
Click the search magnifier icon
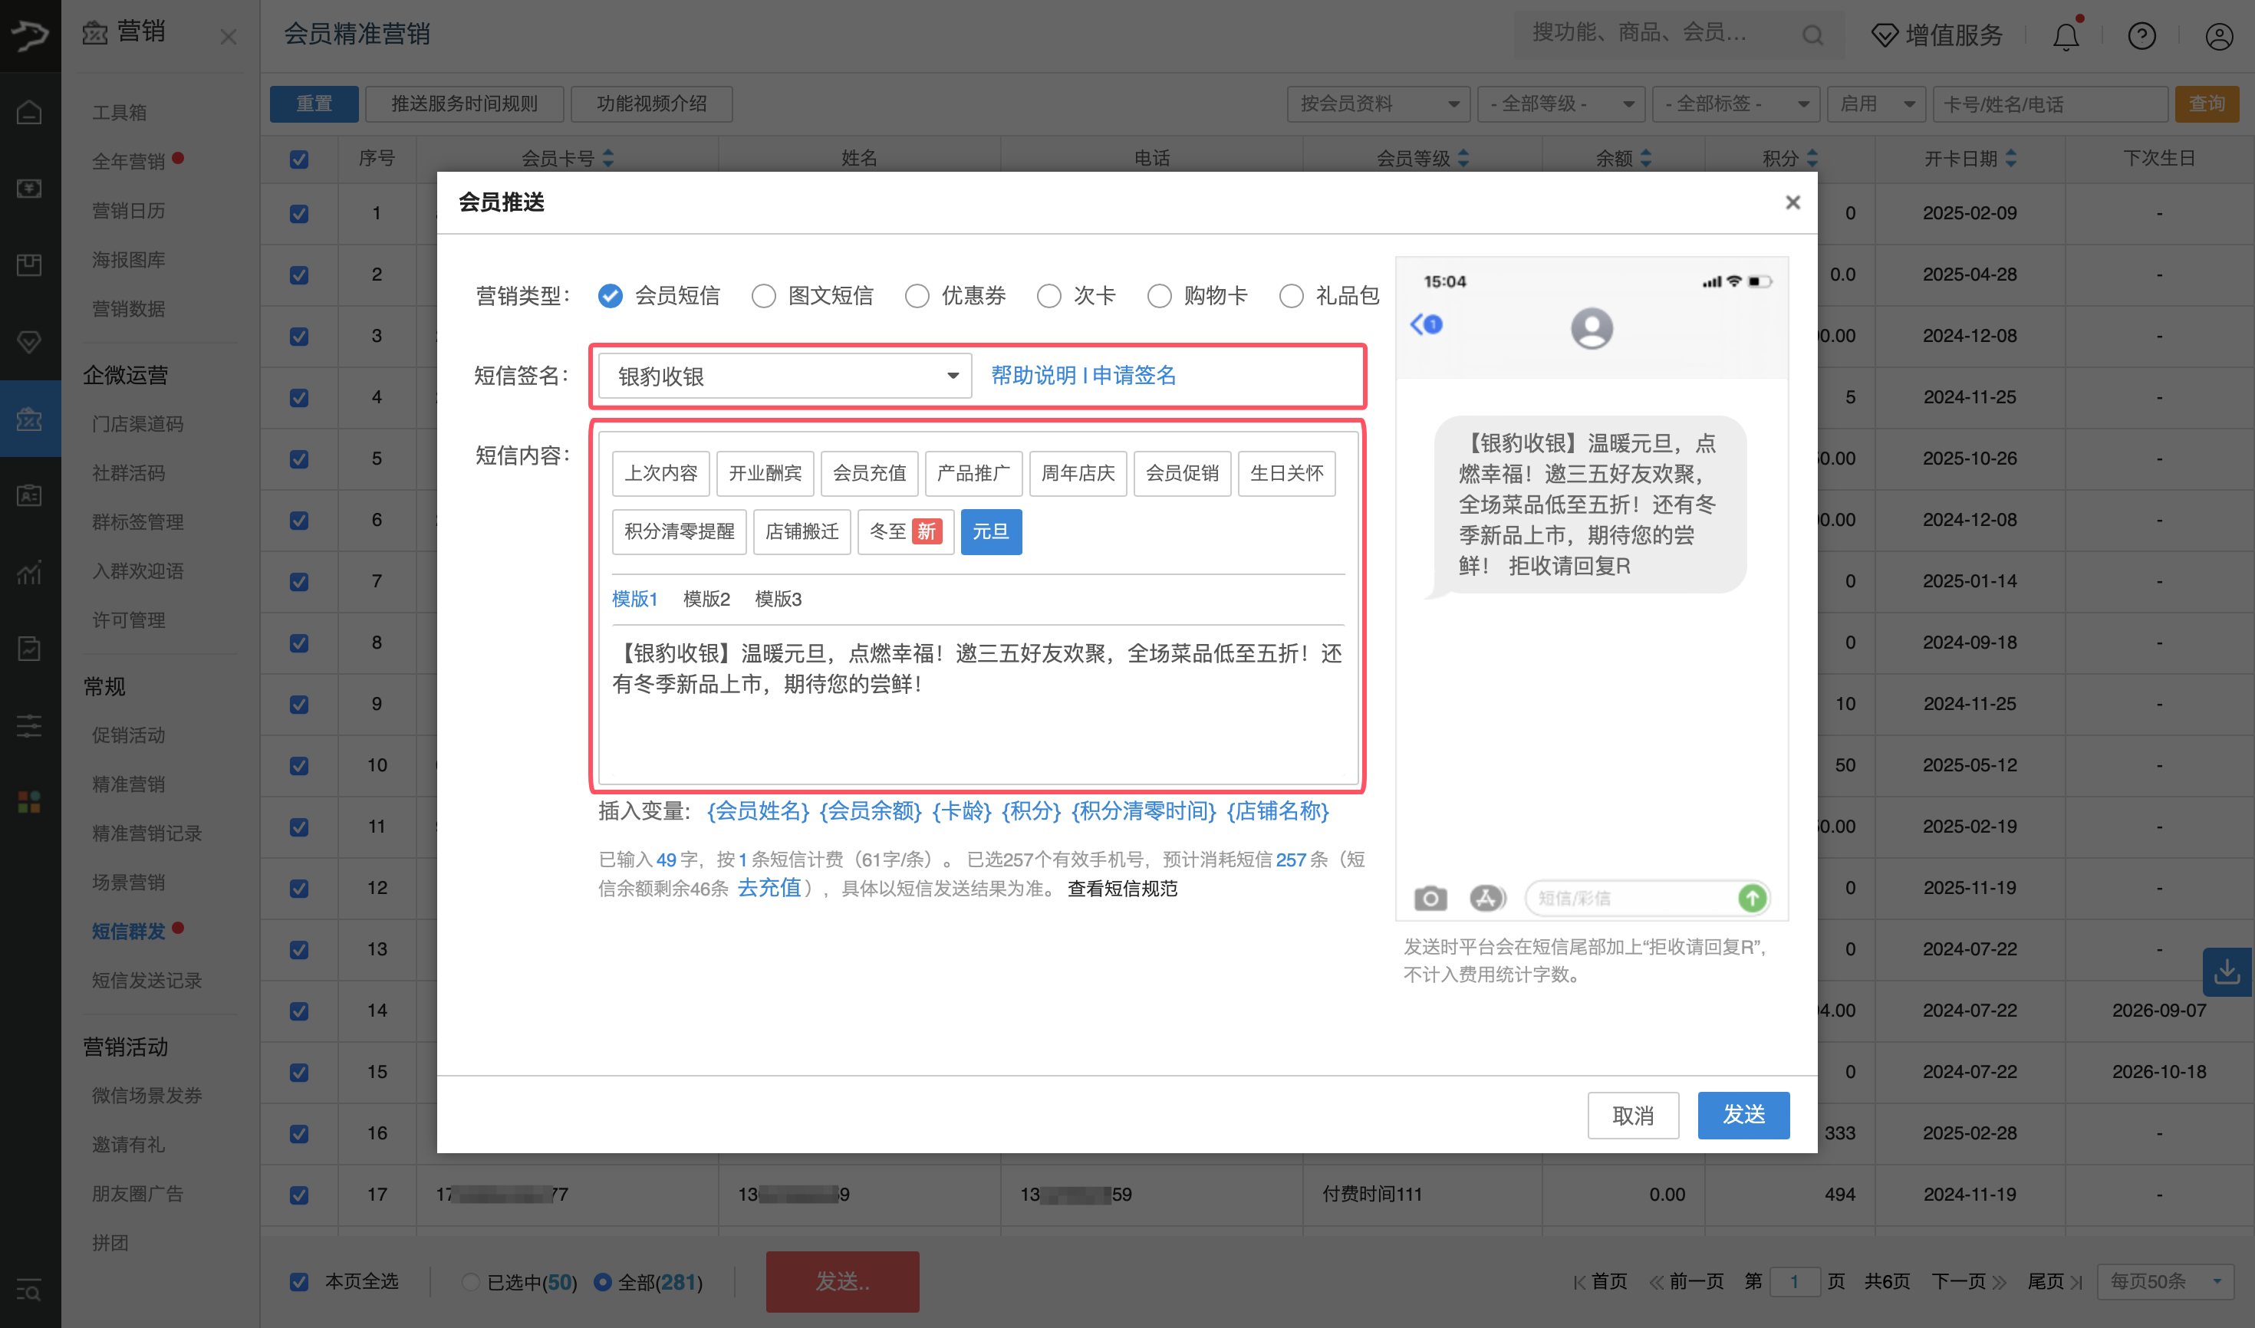point(1812,34)
